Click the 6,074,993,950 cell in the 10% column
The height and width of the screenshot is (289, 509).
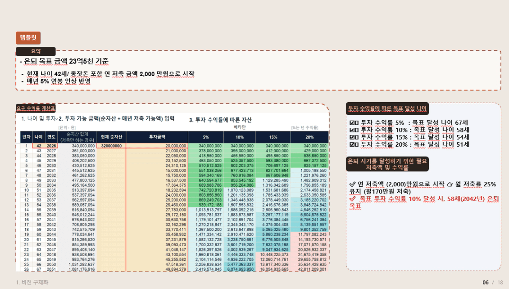point(240,270)
